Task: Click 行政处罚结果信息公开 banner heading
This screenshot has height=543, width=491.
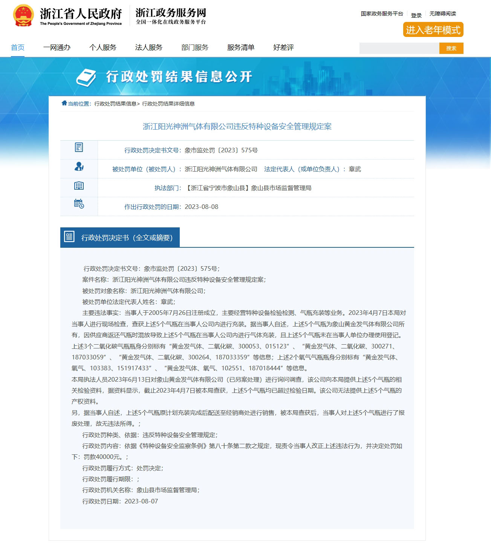Action: (179, 77)
